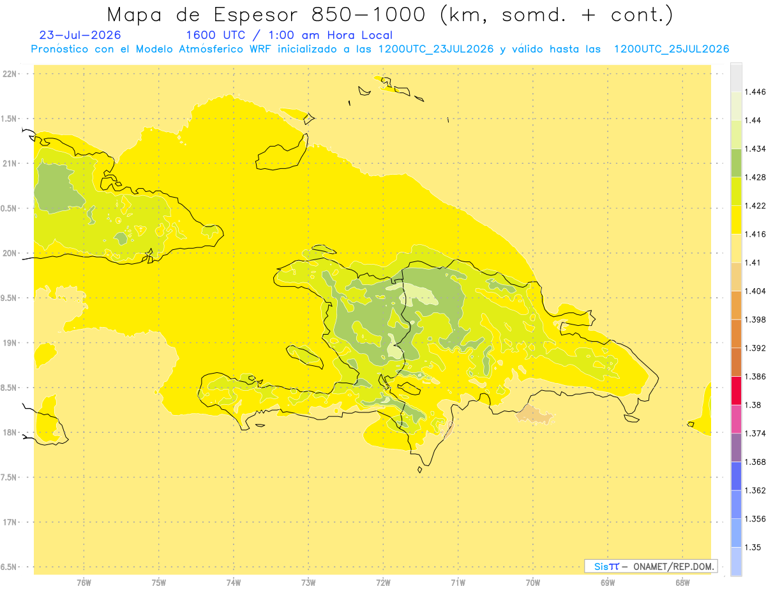Screen dimensions: 766x591
Task: Click legend value "1.416"
Action: tap(755, 234)
